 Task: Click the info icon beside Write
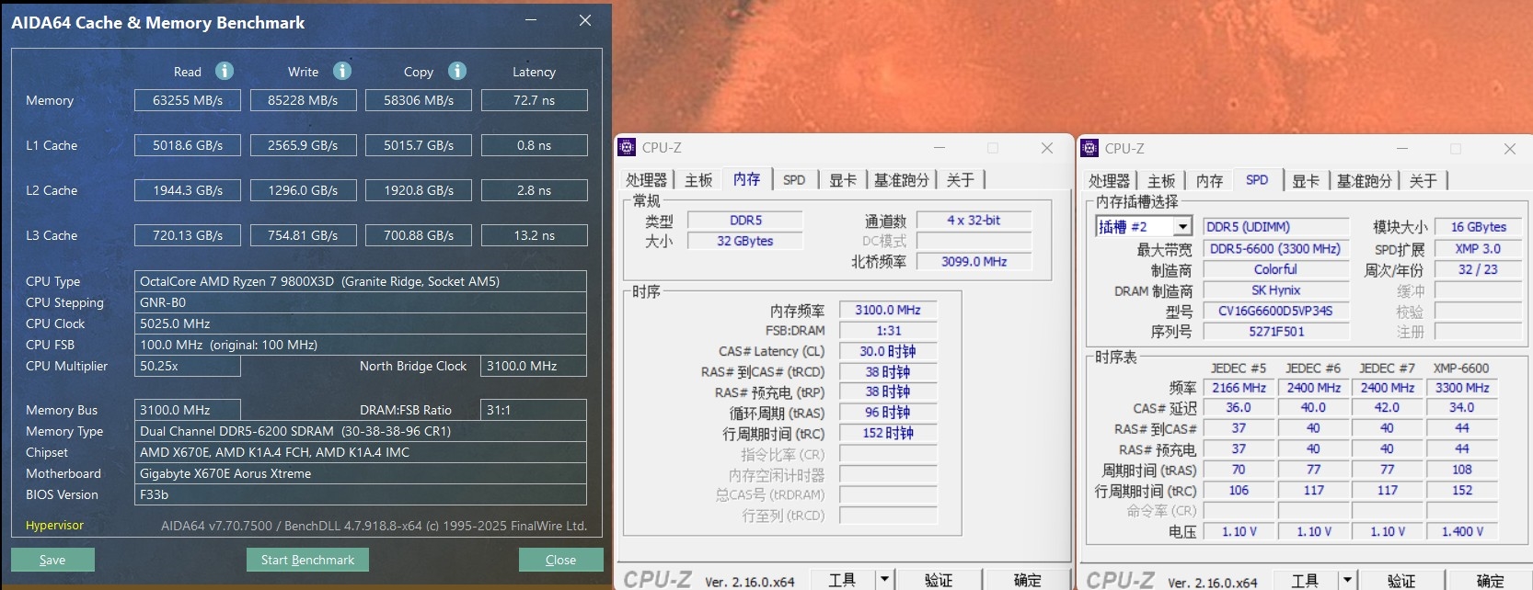coord(342,71)
